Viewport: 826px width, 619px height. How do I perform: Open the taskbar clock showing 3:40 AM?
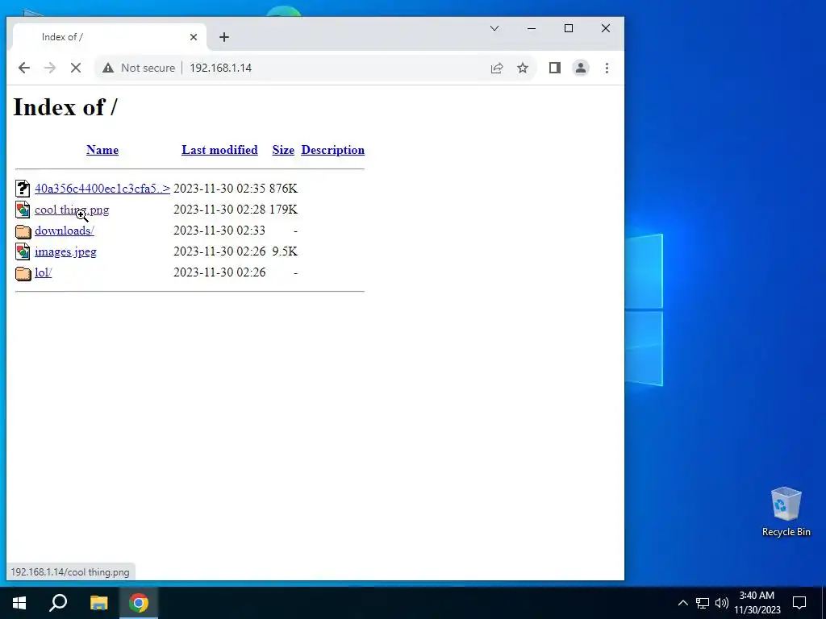click(757, 603)
